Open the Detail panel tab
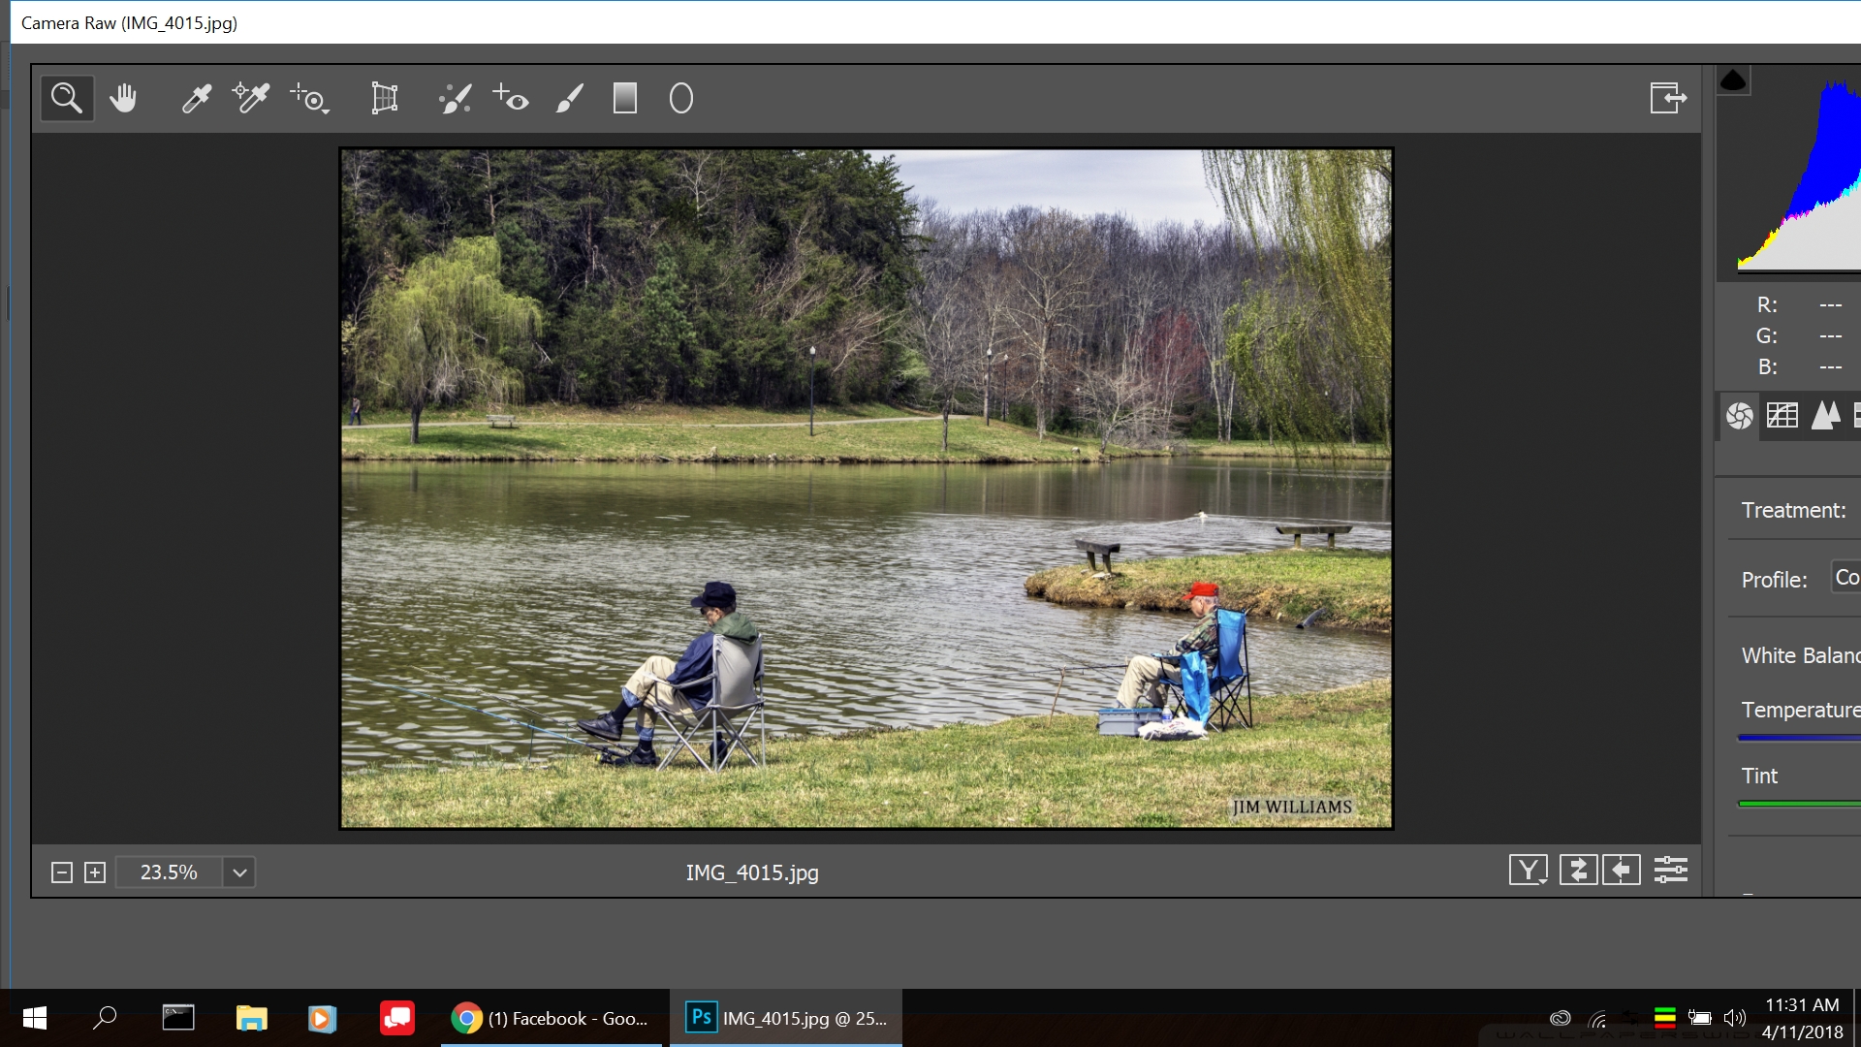The height and width of the screenshot is (1047, 1861). [1826, 416]
